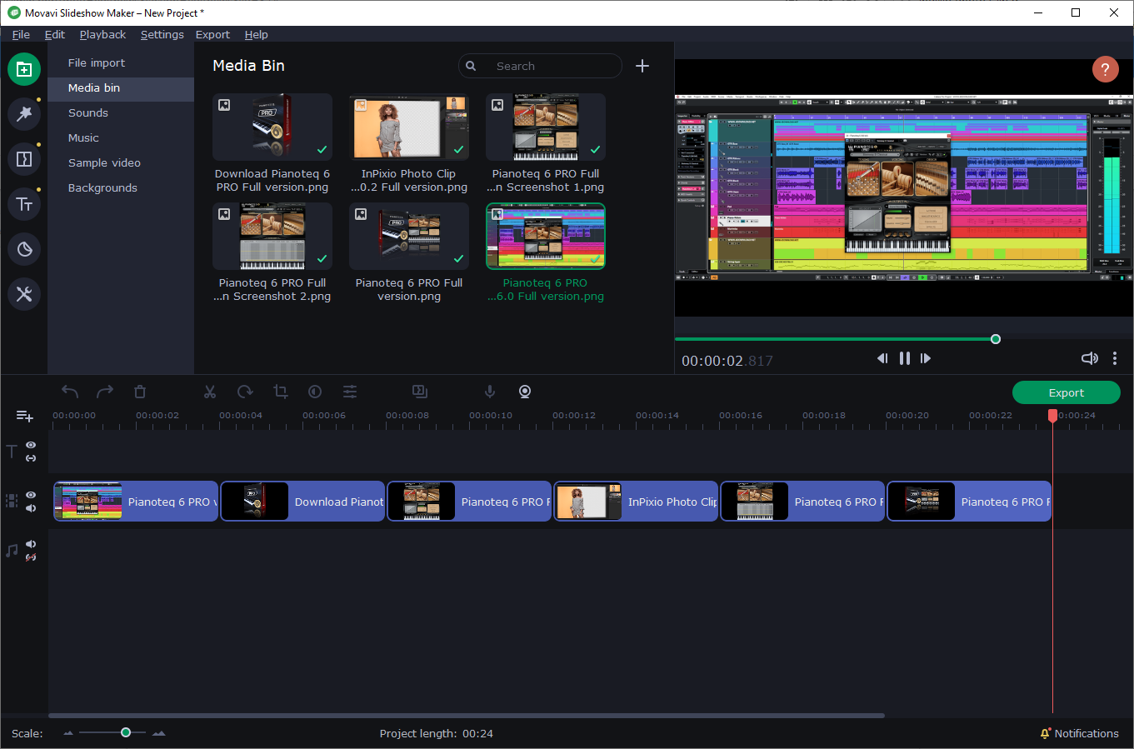Image resolution: width=1134 pixels, height=749 pixels.
Task: Toggle title track visibility eye
Action: pyautogui.click(x=31, y=445)
